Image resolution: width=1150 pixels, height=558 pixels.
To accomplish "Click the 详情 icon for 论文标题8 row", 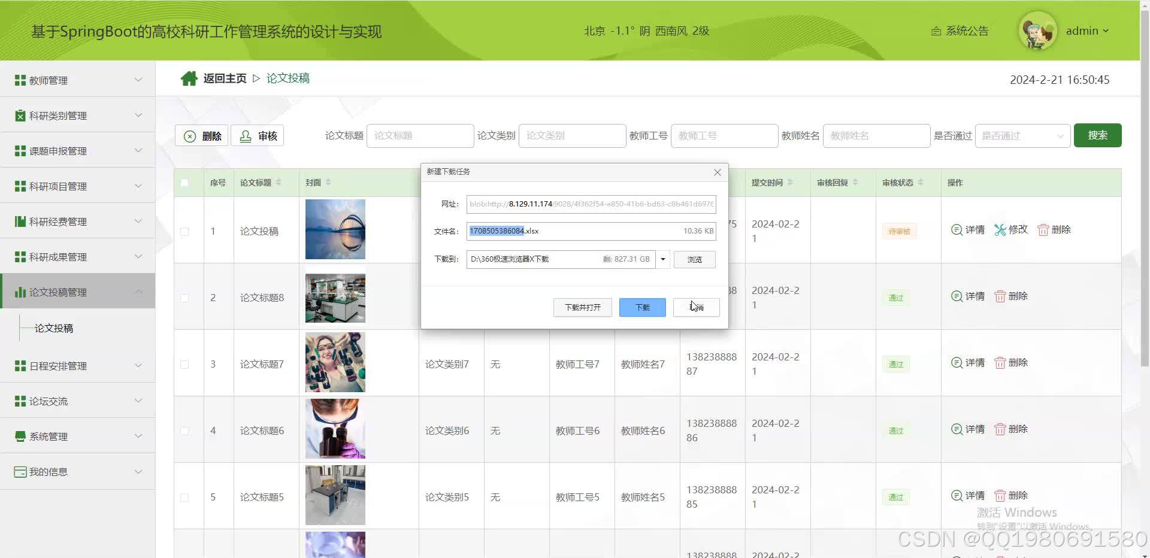I will [x=957, y=296].
